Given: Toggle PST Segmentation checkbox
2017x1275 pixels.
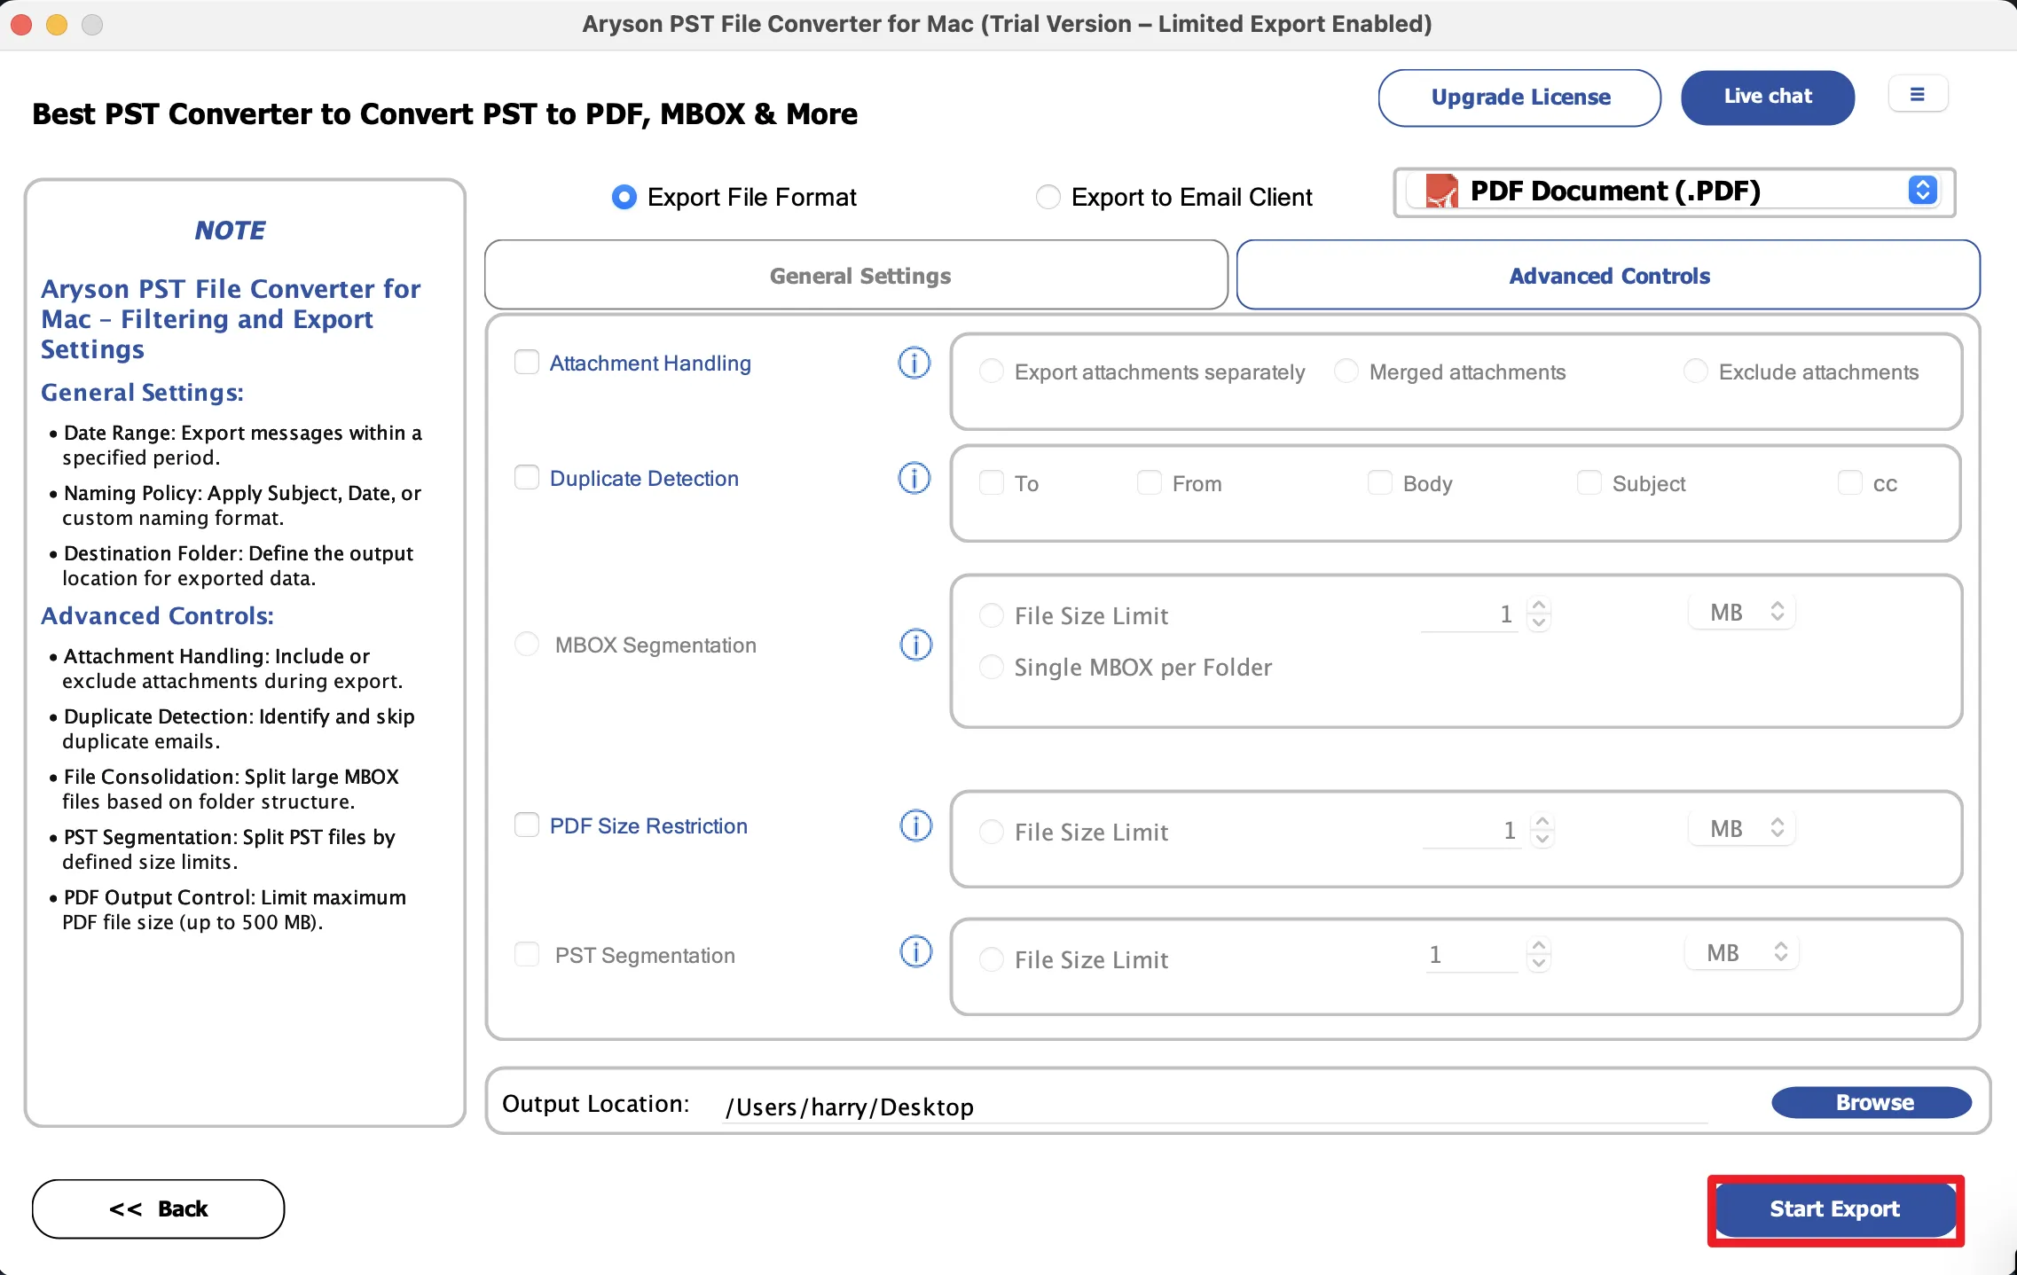Looking at the screenshot, I should (527, 954).
